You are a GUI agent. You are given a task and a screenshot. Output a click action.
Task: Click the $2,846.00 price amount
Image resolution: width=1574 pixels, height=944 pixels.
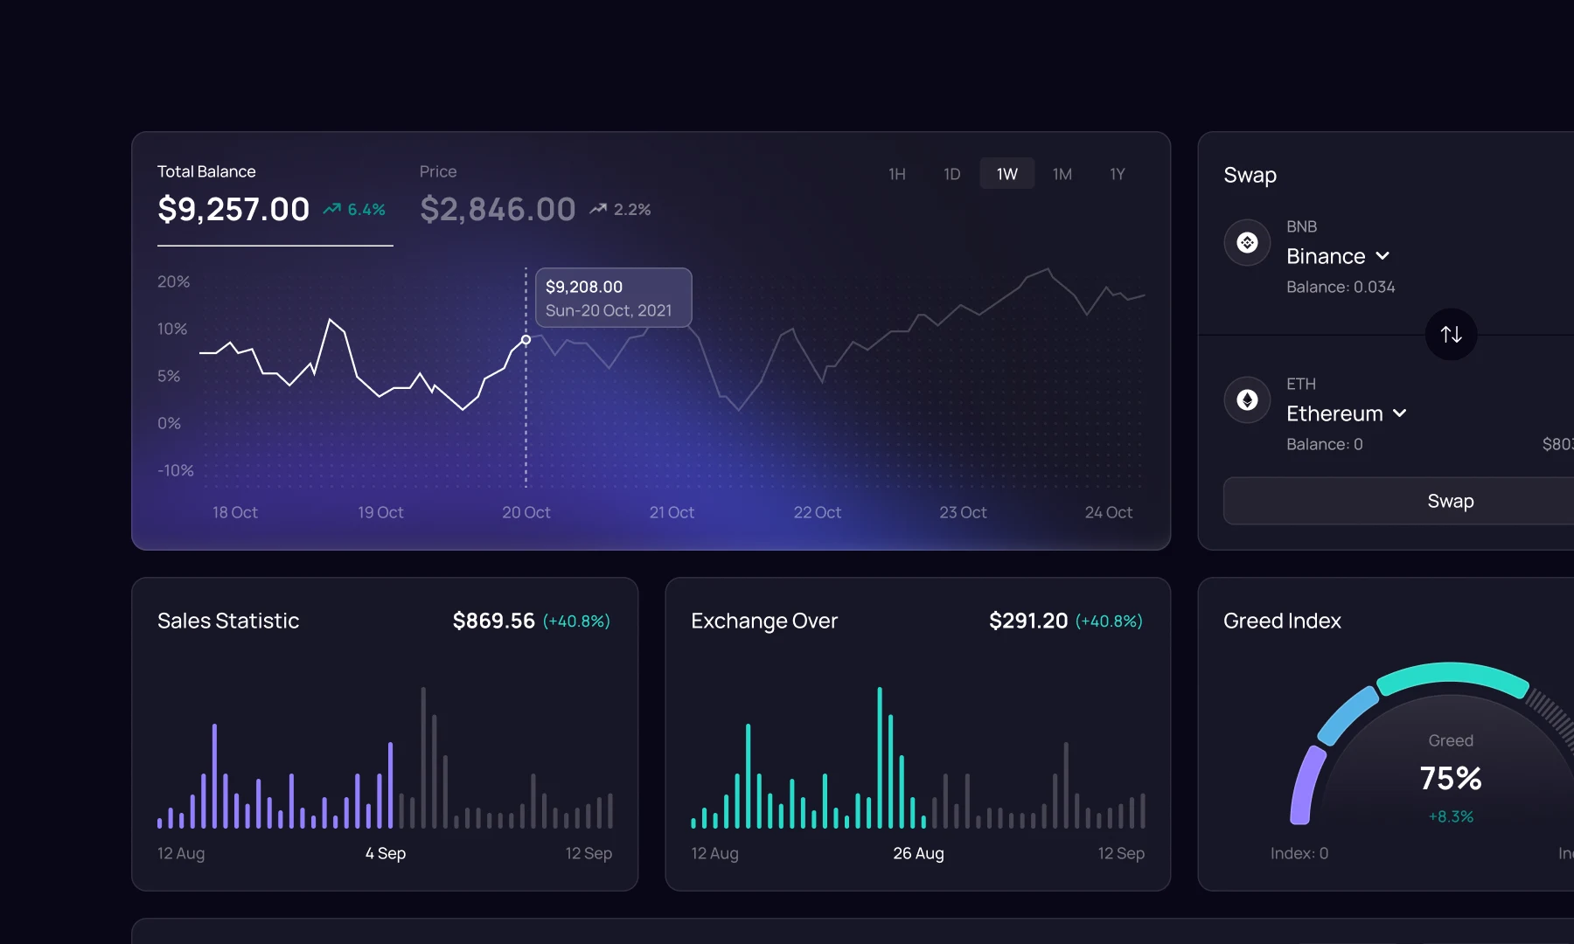498,209
